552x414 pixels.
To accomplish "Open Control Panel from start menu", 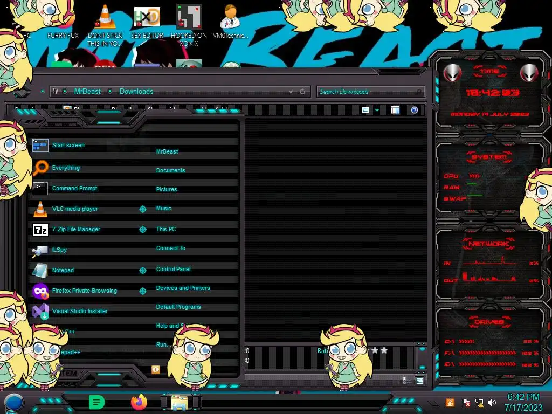I will [173, 269].
